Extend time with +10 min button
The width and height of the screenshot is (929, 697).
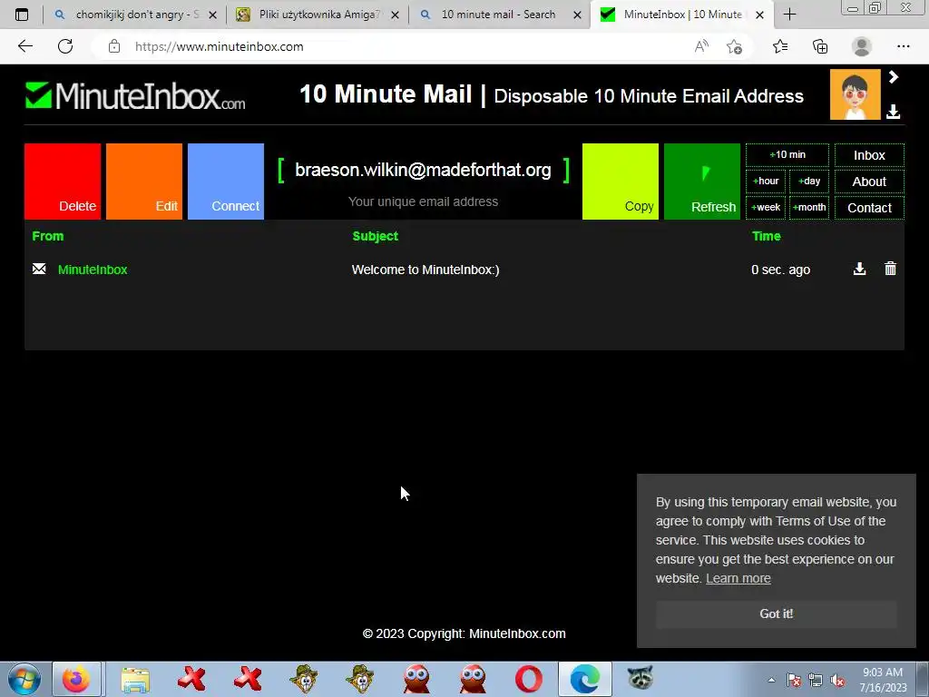pyautogui.click(x=787, y=154)
